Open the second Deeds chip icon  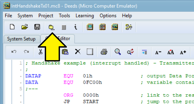click(102, 27)
